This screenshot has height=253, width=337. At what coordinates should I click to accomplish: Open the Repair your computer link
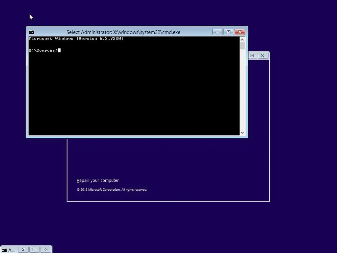pyautogui.click(x=97, y=181)
